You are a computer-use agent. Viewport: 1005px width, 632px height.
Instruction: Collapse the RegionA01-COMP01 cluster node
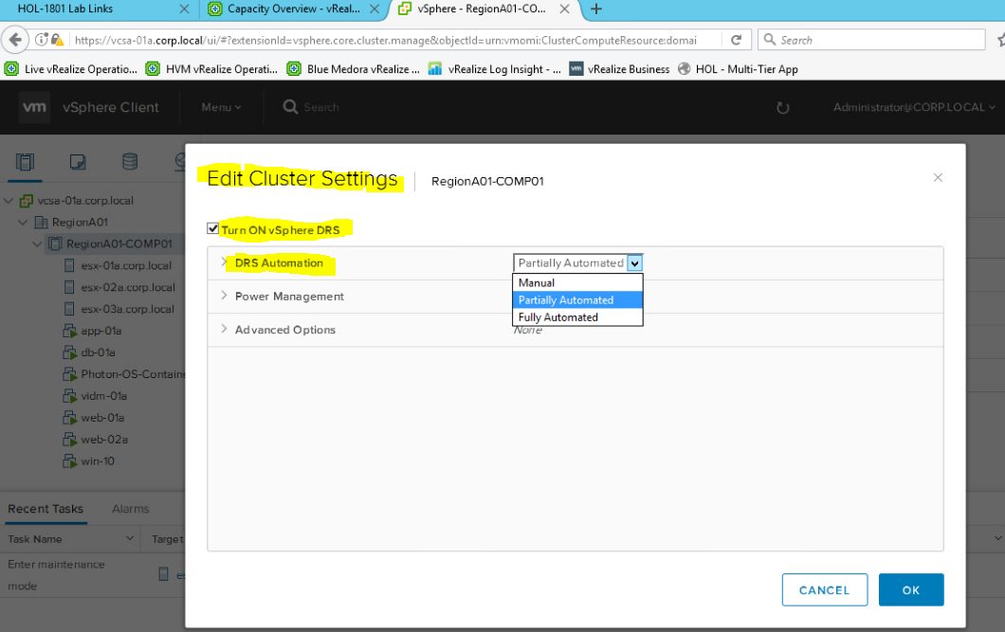[x=38, y=244]
